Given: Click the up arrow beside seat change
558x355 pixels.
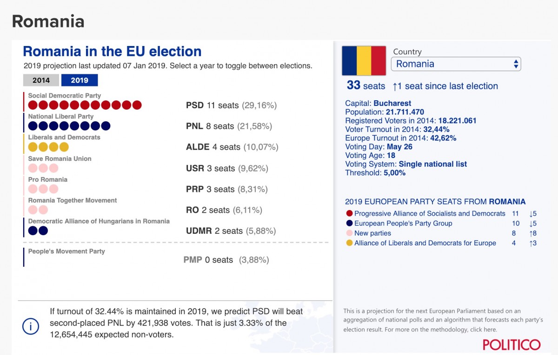Looking at the screenshot, I should (x=396, y=86).
